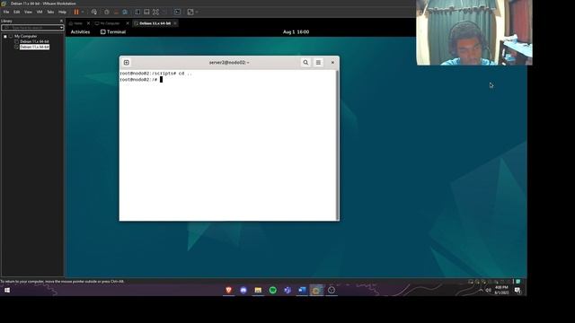This screenshot has width=575, height=323.
Task: Open the View menu
Action: point(28,12)
